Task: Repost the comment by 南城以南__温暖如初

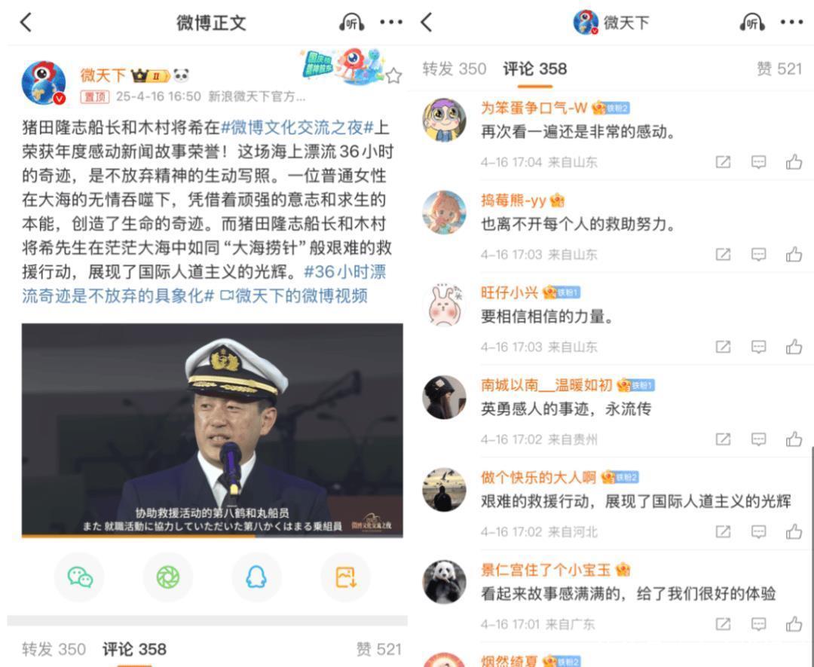Action: point(723,439)
